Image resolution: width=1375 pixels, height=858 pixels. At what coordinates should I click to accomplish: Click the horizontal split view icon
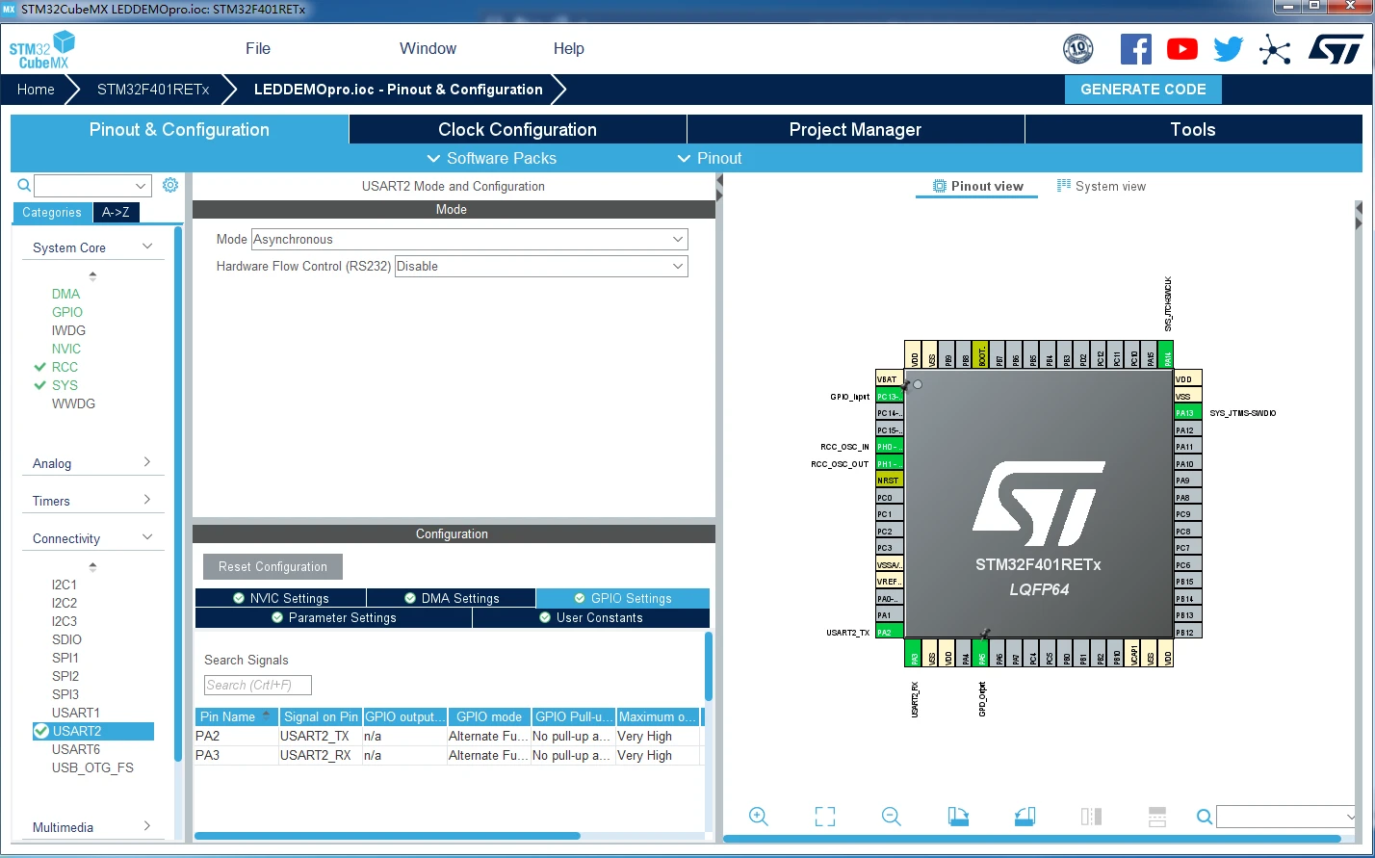point(1157,817)
